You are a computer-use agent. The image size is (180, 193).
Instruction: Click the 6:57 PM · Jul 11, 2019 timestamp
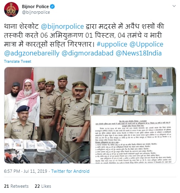26,171
